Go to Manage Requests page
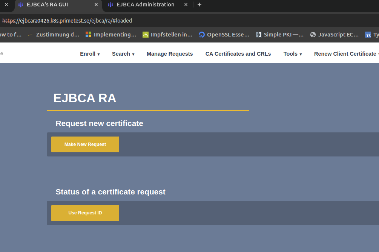Screen dimensions: 379x252 coord(170,54)
